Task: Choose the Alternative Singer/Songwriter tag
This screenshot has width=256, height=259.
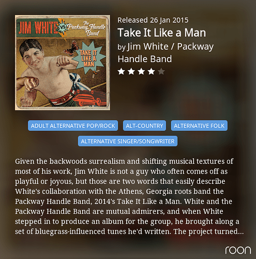Action: point(128,141)
